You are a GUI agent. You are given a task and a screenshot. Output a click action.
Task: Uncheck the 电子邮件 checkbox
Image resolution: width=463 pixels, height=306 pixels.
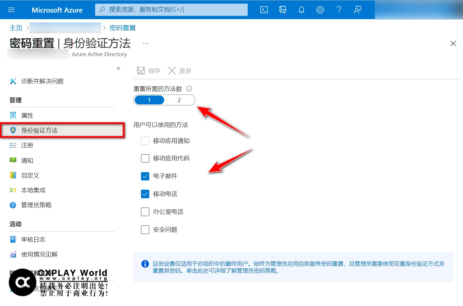pos(145,176)
